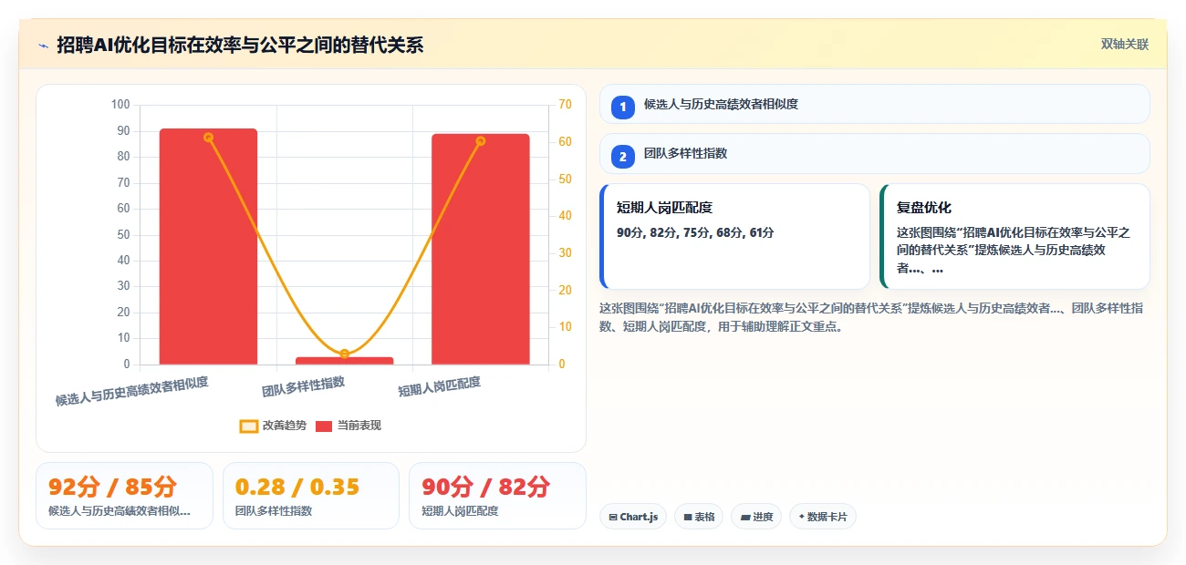This screenshot has width=1186, height=565.
Task: Select the 候选人与历史高绩效者相似度 list item
Action: tap(874, 104)
